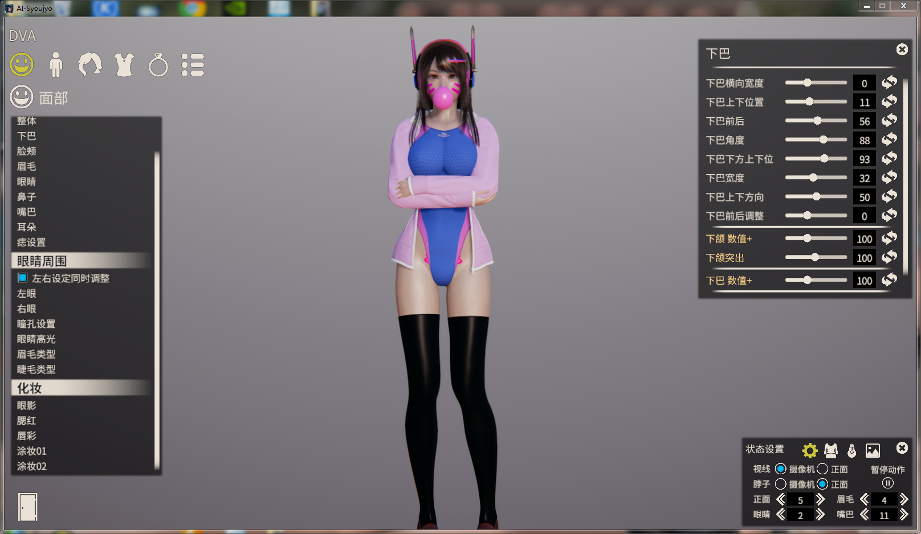Decrease 嘴巴 pattern with left arrow
Screen dimensions: 921x534
(865, 515)
